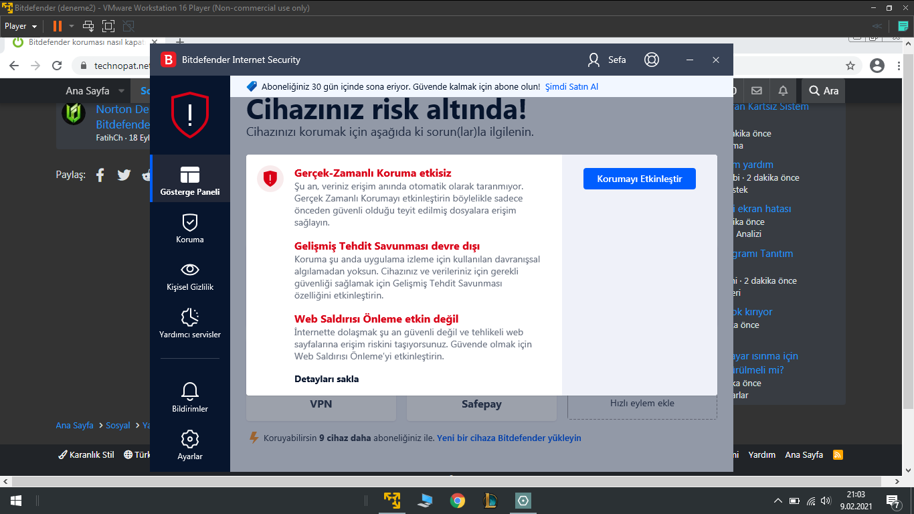Screen dimensions: 914x514
Task: Share the thread on Twitter
Action: (124, 175)
